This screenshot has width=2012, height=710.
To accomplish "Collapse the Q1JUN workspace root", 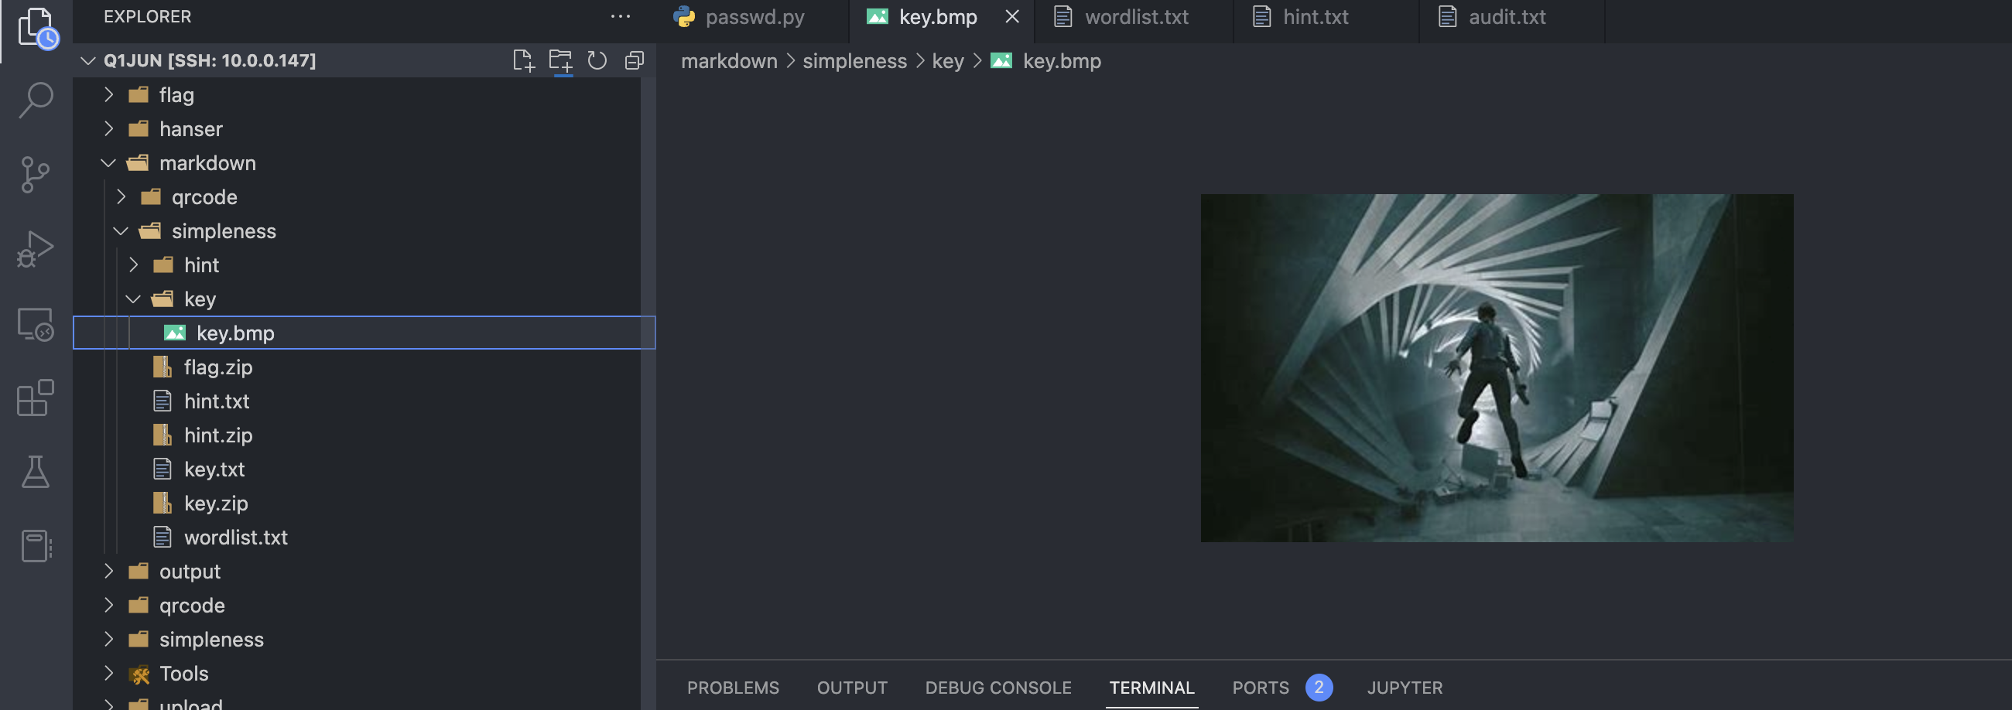I will [x=88, y=61].
